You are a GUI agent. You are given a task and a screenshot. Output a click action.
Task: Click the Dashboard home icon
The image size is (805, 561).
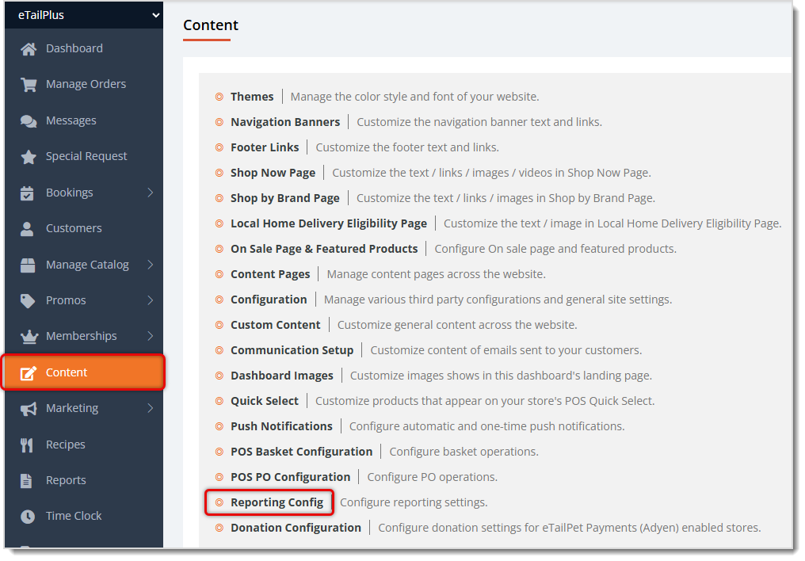[x=29, y=49]
